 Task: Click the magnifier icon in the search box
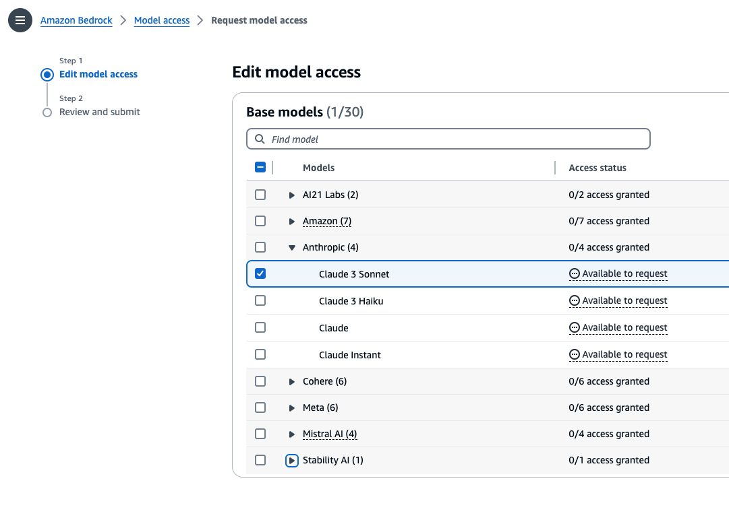pos(260,139)
